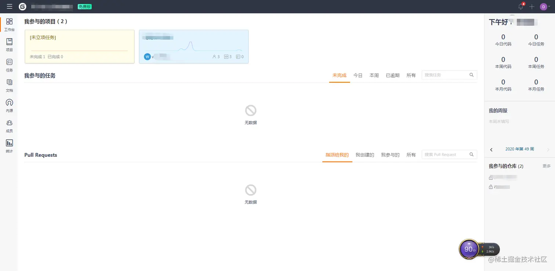
Task: Open notifications bell icon
Action: (x=521, y=7)
